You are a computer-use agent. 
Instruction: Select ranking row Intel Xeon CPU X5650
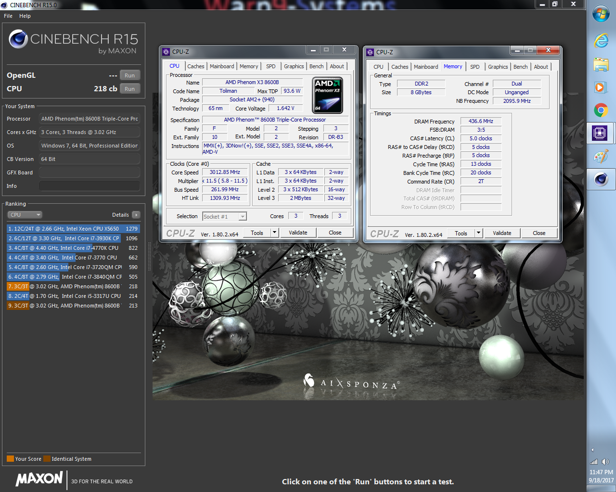(73, 229)
